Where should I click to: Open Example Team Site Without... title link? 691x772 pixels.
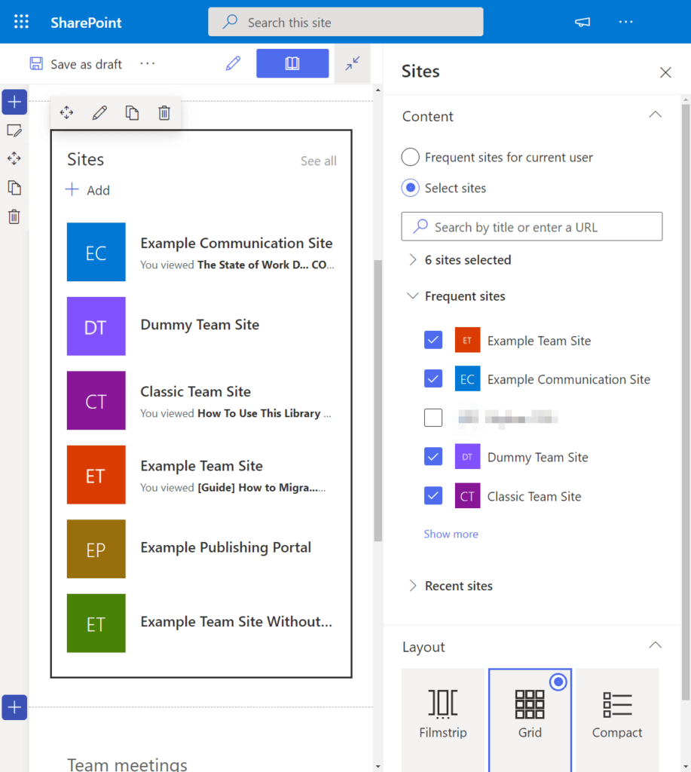tap(237, 622)
